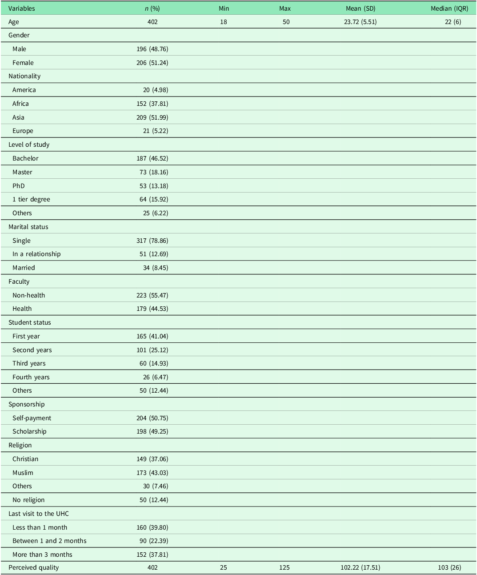Select the Min column header
477x575 pixels.
[x=224, y=8]
